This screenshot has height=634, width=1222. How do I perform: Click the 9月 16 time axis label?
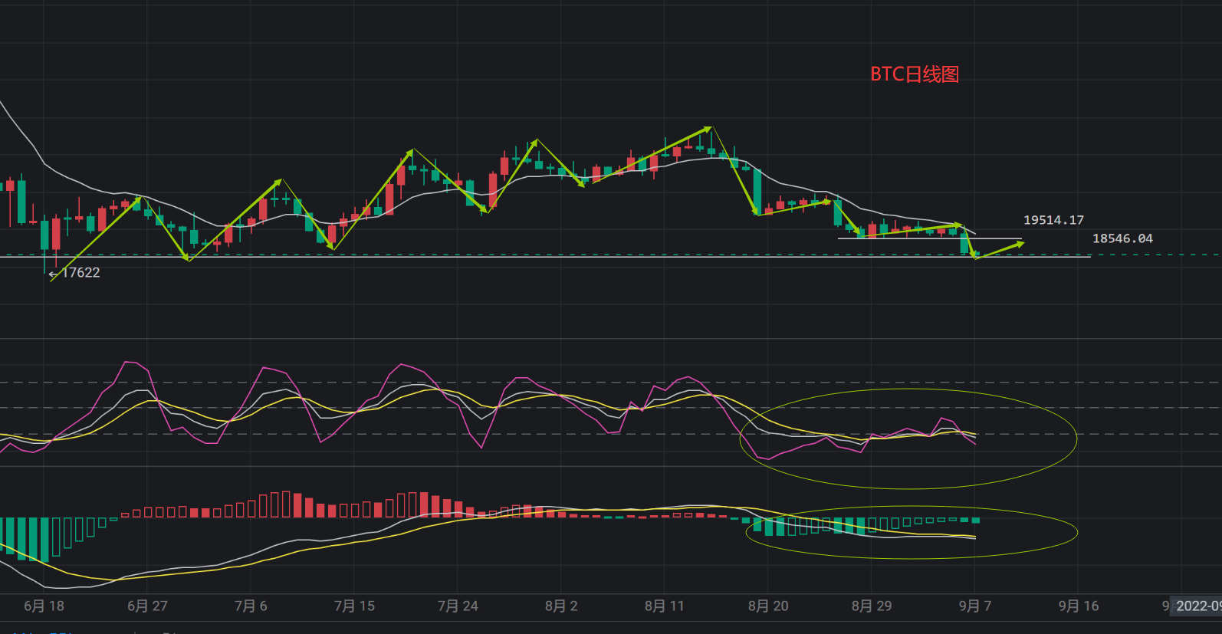click(1079, 606)
